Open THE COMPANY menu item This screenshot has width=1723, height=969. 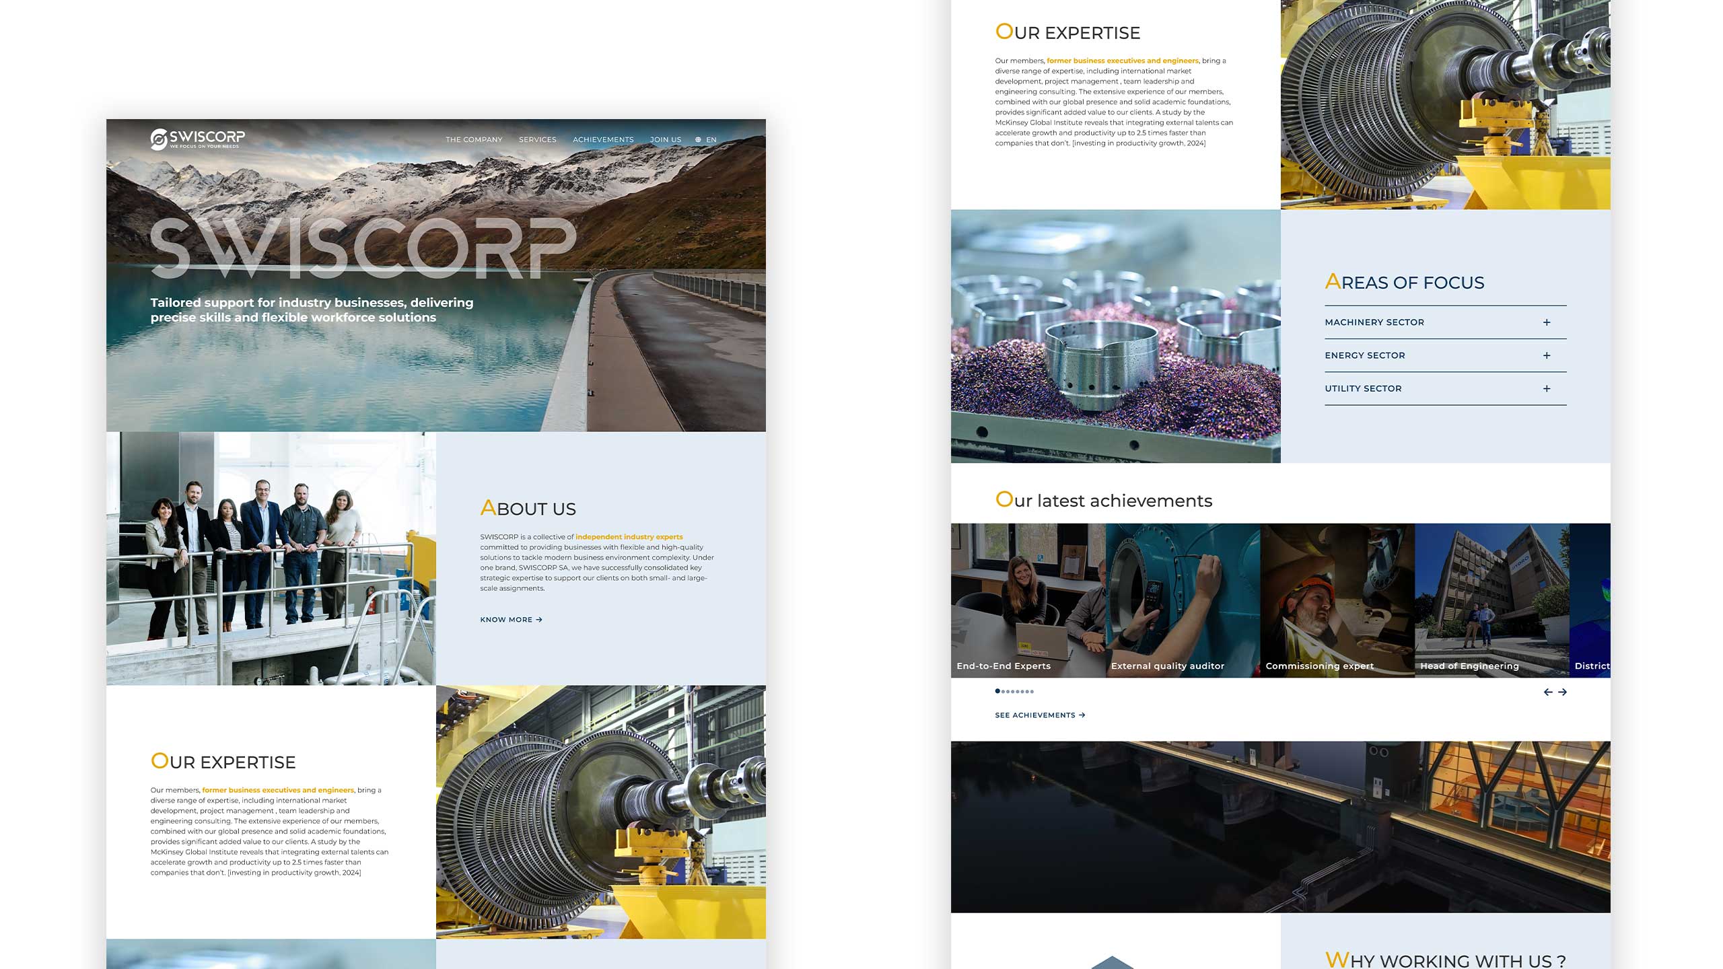[x=474, y=140]
